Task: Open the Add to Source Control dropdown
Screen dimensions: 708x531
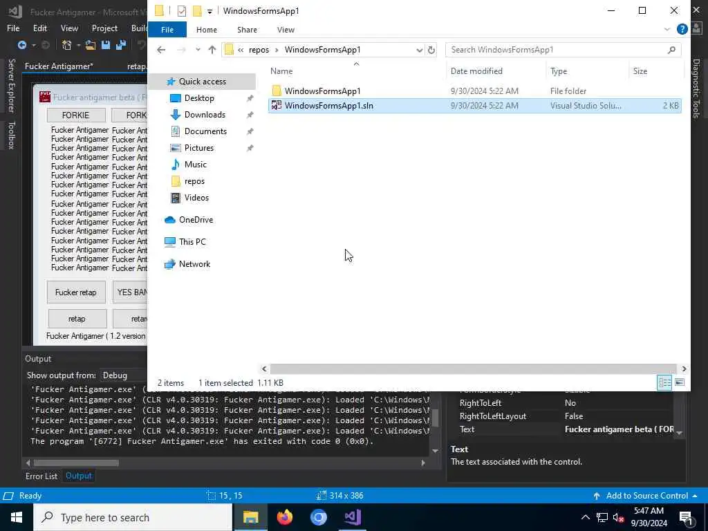Action: pyautogui.click(x=694, y=496)
